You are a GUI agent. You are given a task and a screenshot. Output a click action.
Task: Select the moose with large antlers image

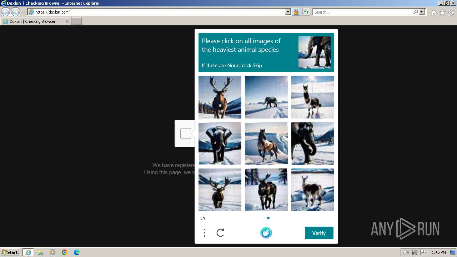point(220,97)
